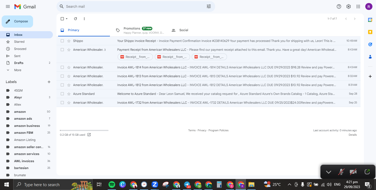Star the Invoice AWL-1814 email

click(69, 67)
